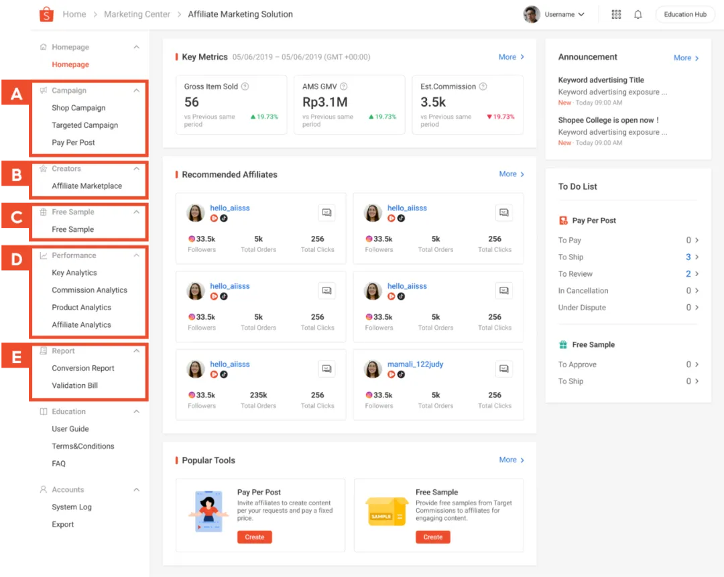724x577 pixels.
Task: Click the user avatar photo
Action: point(532,14)
